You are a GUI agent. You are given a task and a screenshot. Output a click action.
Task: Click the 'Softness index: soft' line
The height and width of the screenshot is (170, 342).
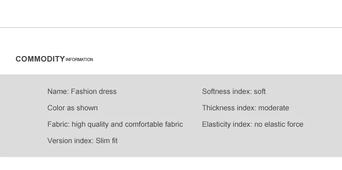tap(234, 92)
